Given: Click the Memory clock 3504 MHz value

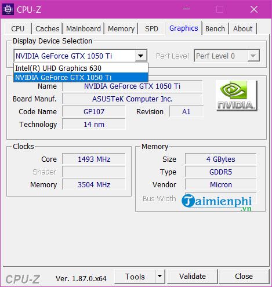Looking at the screenshot, I should [x=94, y=185].
